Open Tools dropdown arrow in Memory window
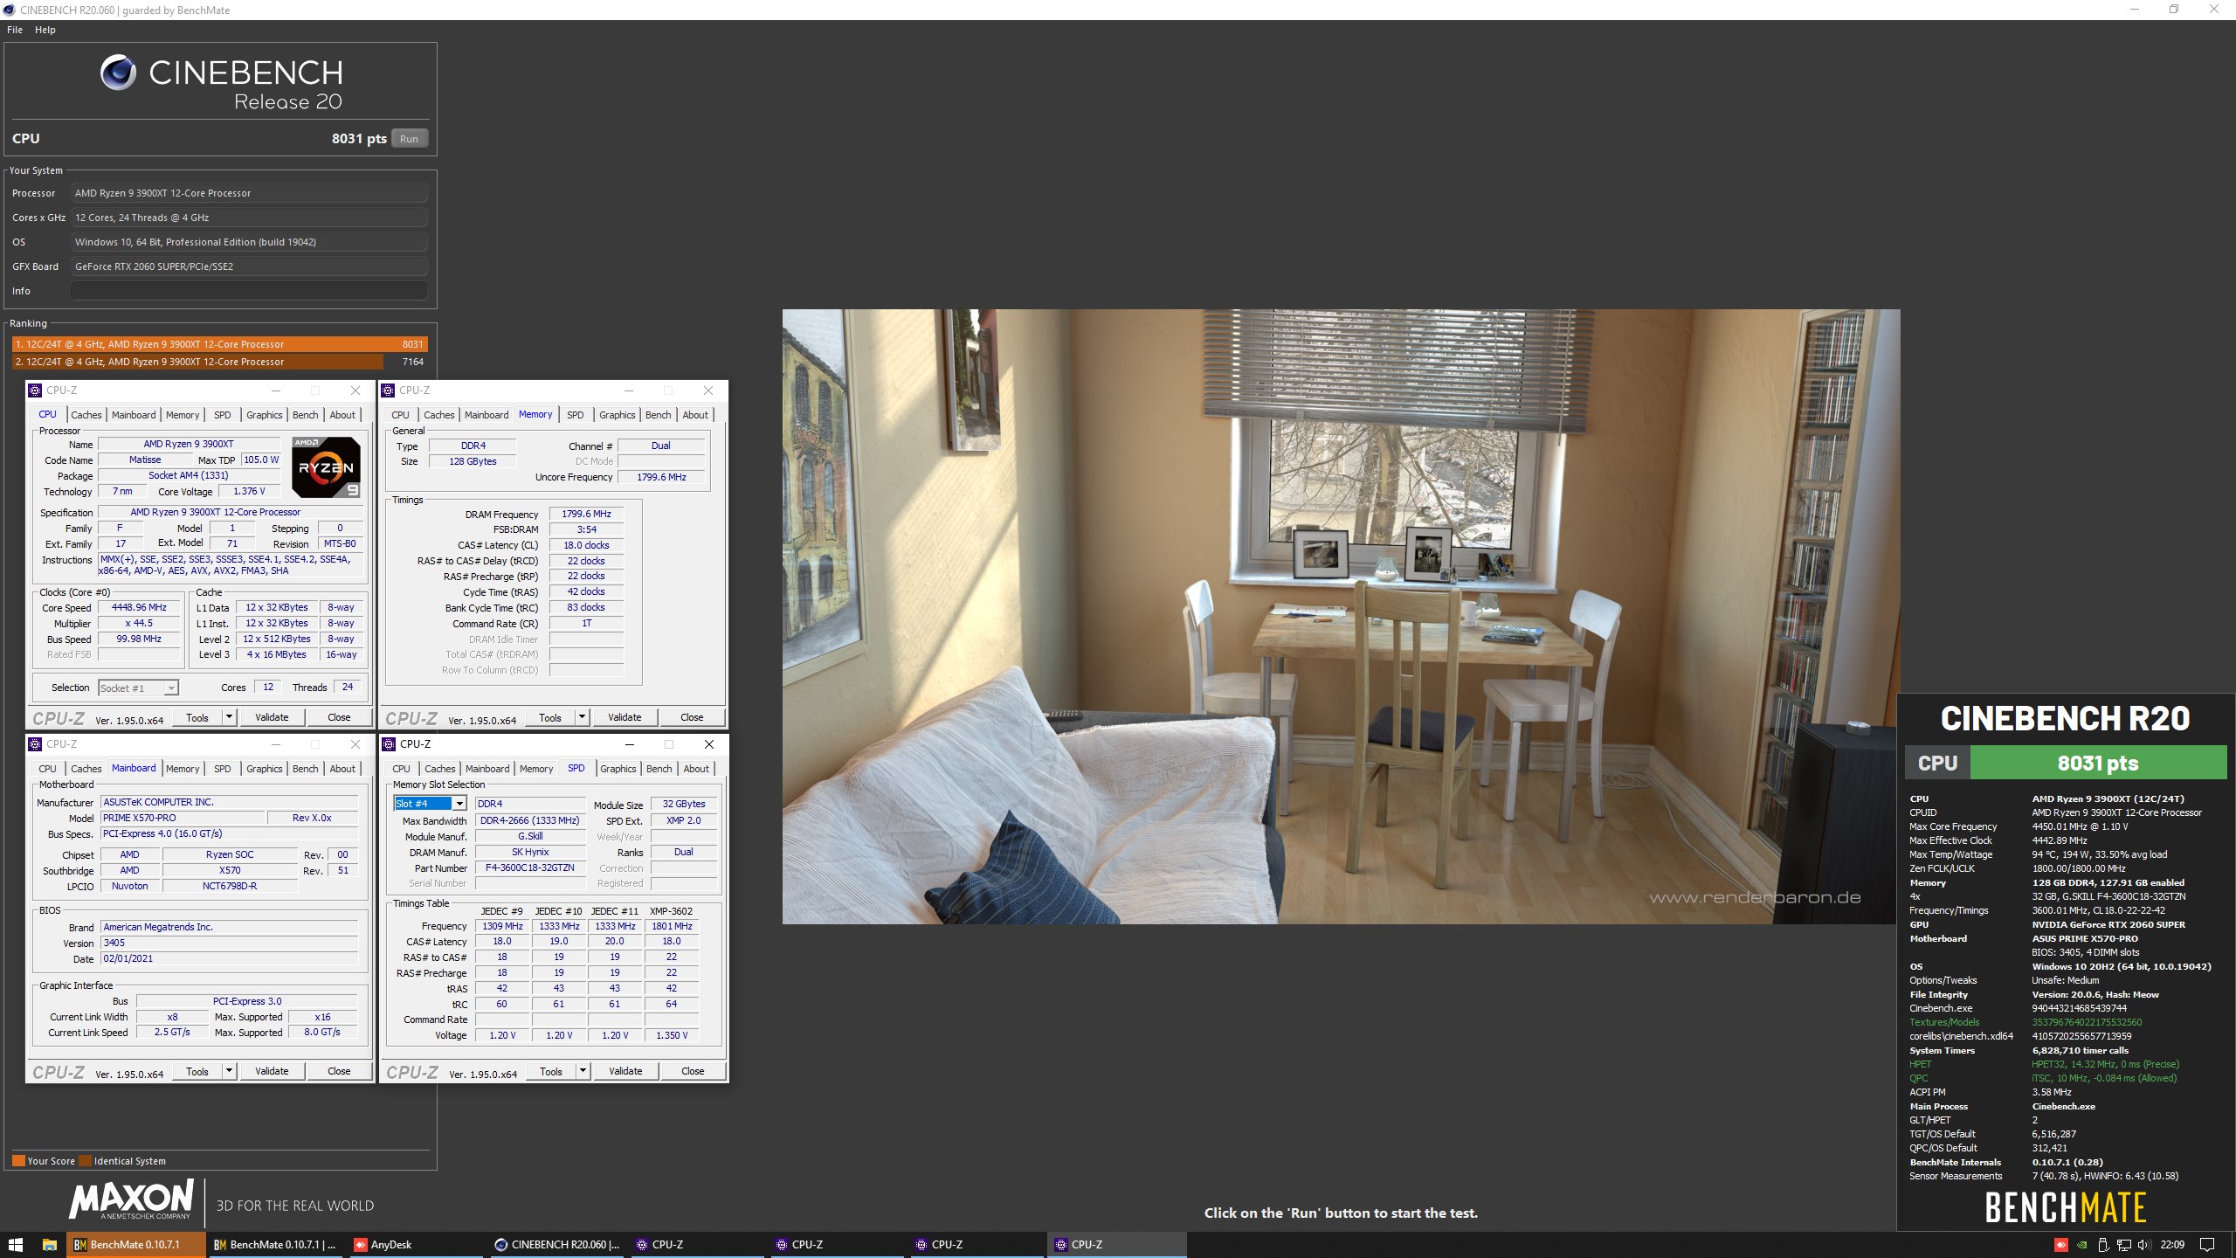This screenshot has height=1258, width=2236. click(582, 717)
